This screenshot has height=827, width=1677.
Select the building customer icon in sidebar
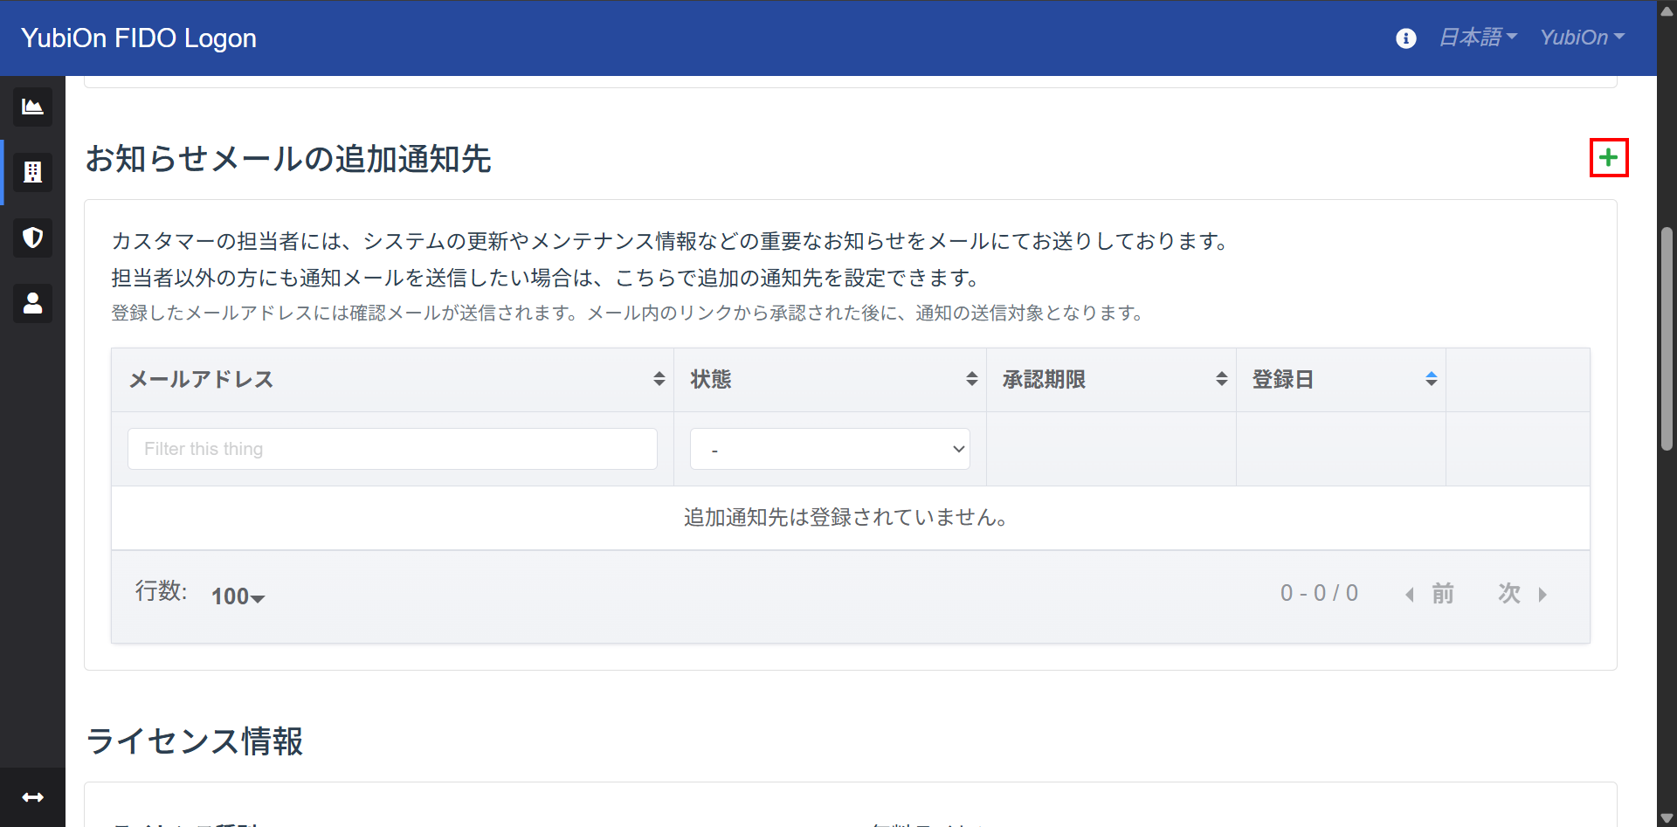pos(32,172)
